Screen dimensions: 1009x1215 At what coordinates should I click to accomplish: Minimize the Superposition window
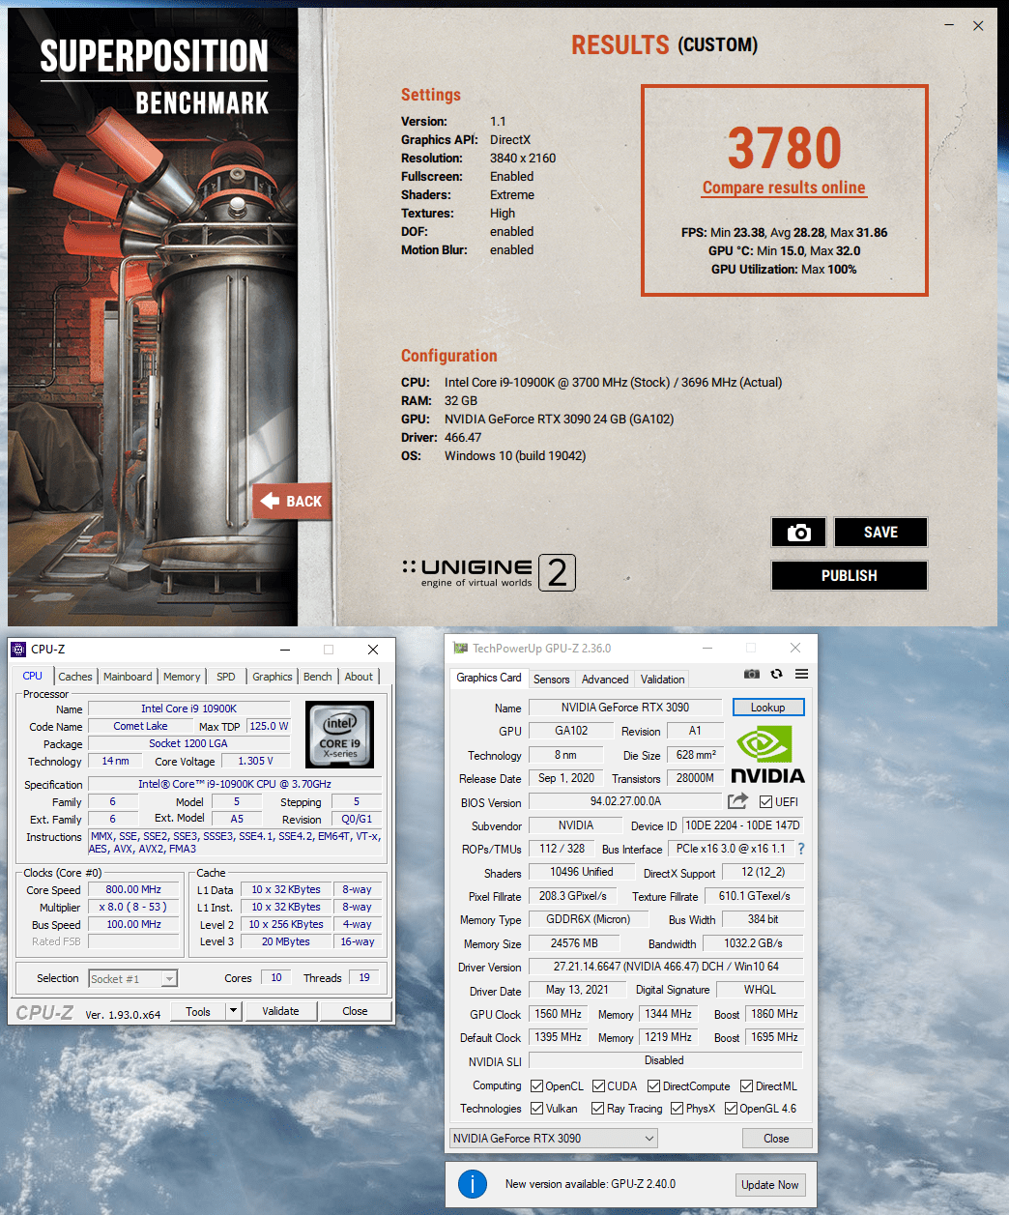[x=949, y=26]
